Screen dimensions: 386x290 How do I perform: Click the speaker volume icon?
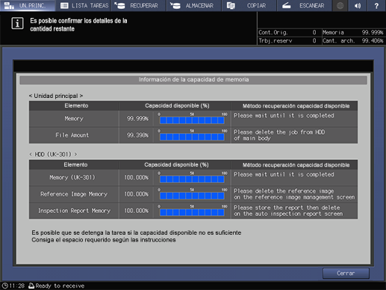point(358,5)
